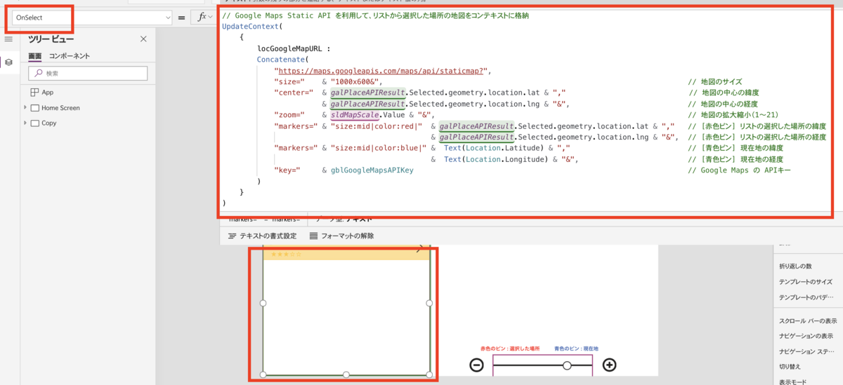The image size is (843, 385).
Task: Click the テンプレートのサイズ property label
Action: (x=804, y=282)
